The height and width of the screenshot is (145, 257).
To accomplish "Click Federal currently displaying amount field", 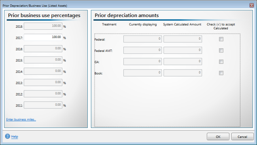I will (143, 39).
